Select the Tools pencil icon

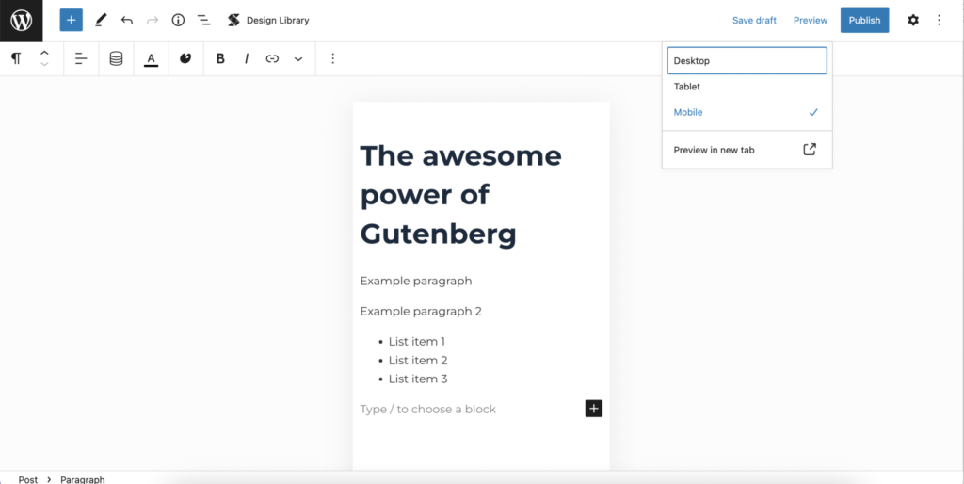[101, 20]
